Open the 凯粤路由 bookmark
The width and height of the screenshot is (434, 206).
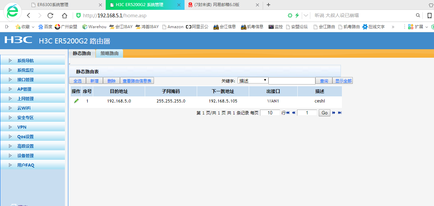[349, 26]
